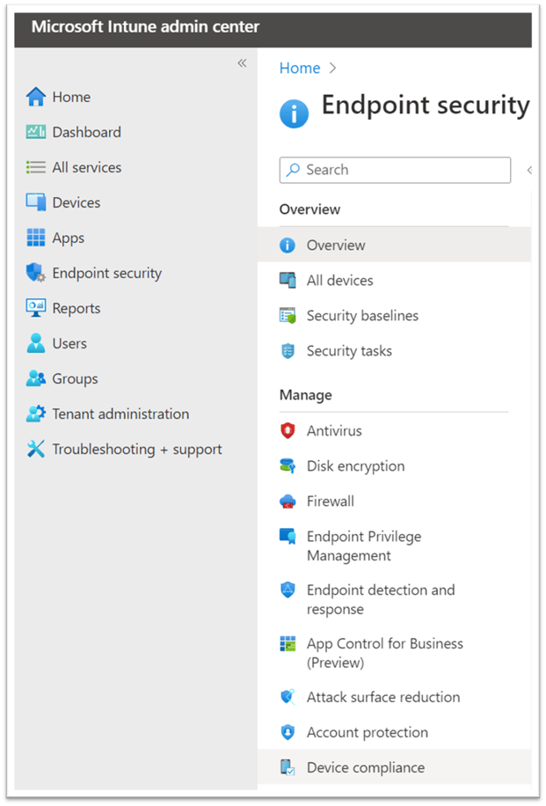The height and width of the screenshot is (806, 546).
Task: Click the breadcrumb chevron after Home
Action: coord(332,68)
